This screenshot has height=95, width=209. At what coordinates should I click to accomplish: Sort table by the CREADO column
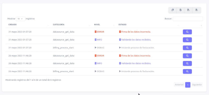13,24
